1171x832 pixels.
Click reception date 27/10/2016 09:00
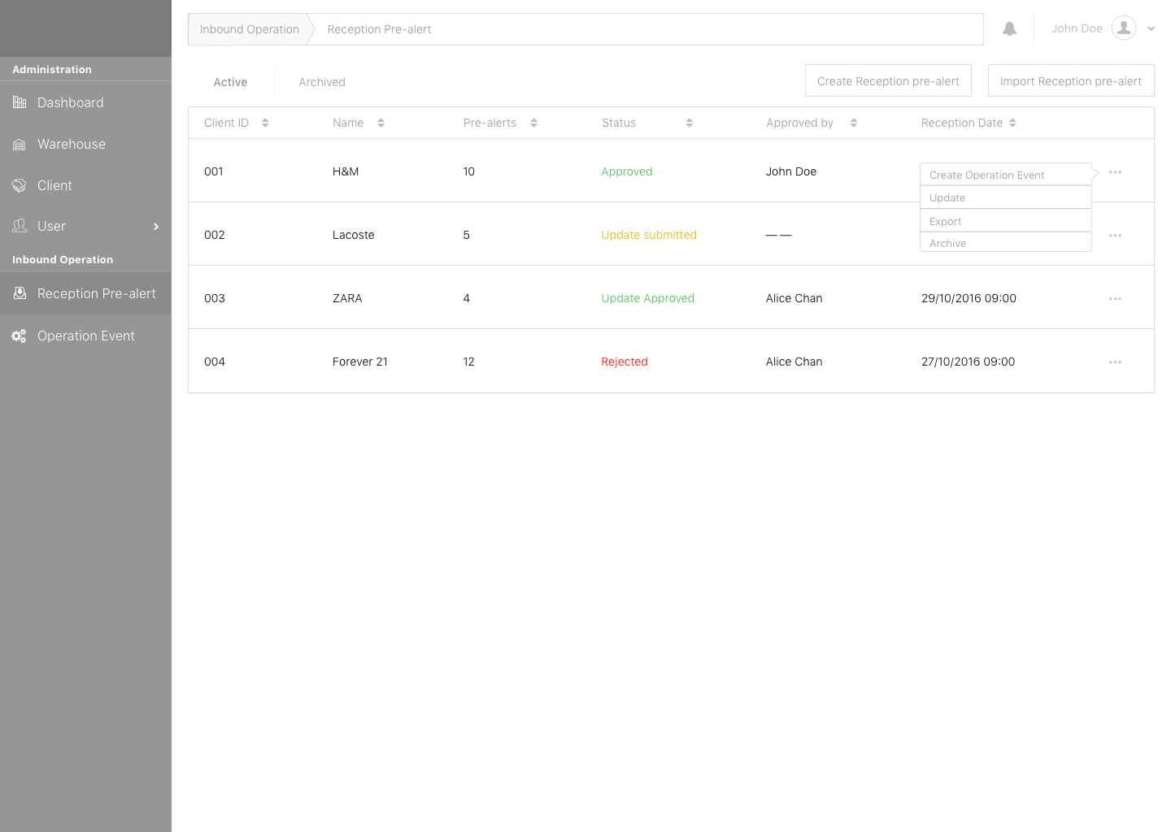pos(968,362)
